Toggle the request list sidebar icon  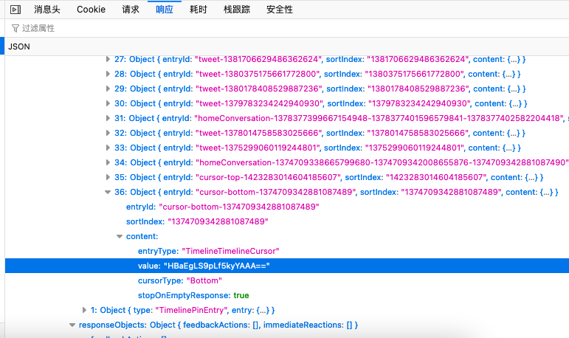coord(14,10)
